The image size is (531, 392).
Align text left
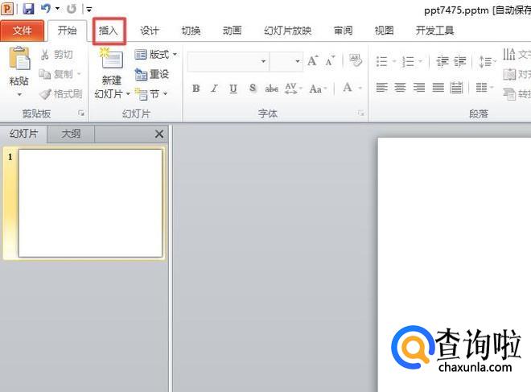click(381, 88)
